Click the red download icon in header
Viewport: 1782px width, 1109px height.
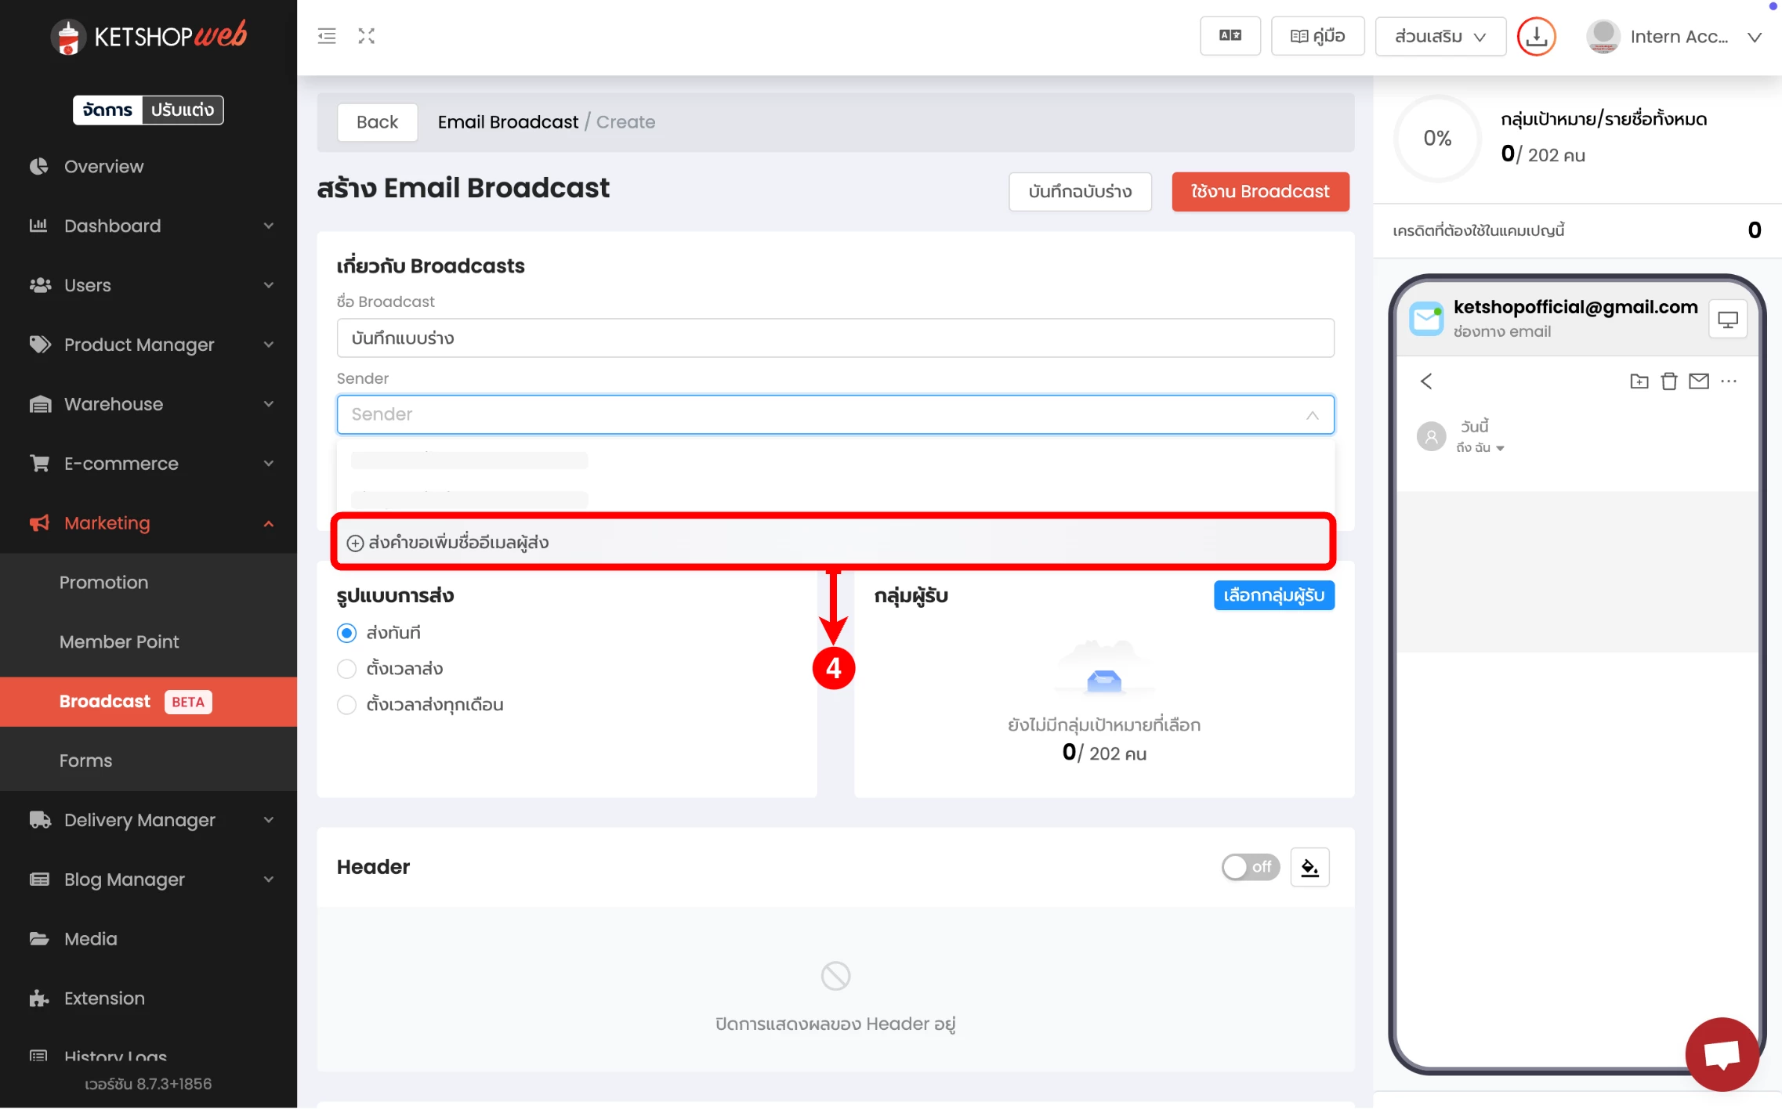click(x=1536, y=36)
